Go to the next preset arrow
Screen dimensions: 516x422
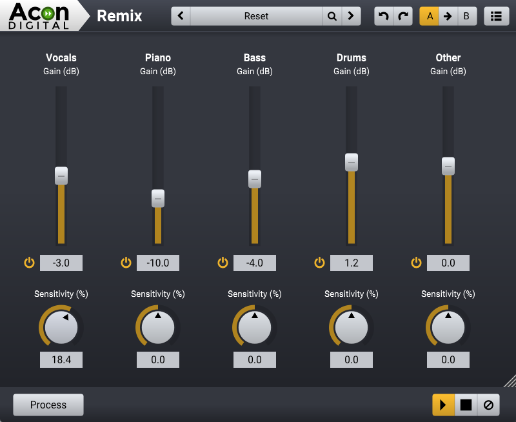(351, 15)
